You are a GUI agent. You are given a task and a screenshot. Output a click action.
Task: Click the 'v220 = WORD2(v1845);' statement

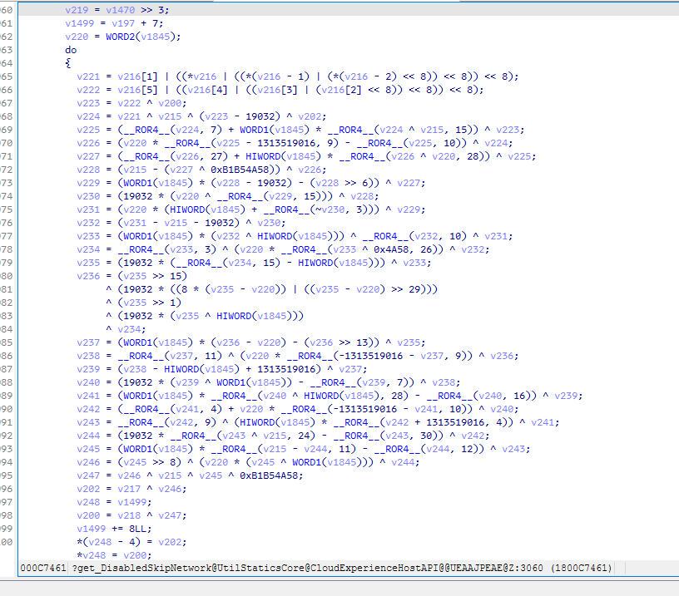point(122,37)
